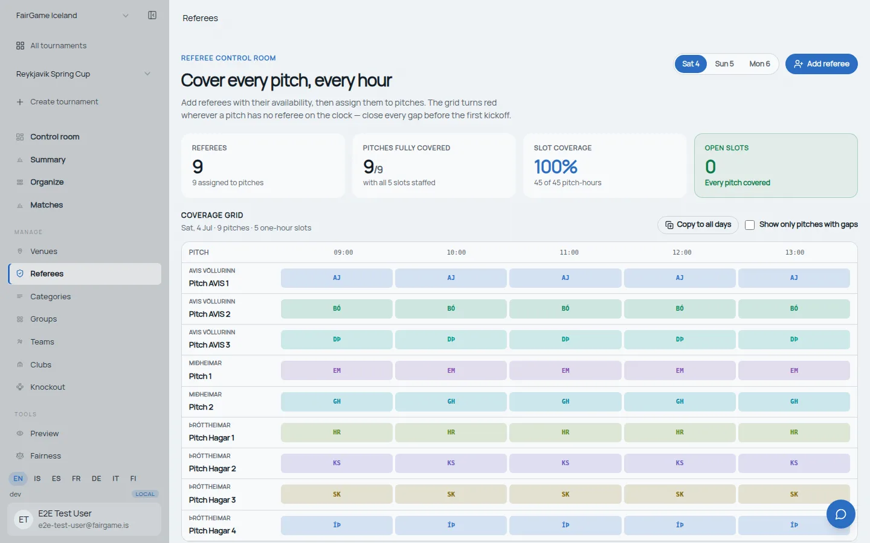Click the Open Slots summary card

point(776,166)
